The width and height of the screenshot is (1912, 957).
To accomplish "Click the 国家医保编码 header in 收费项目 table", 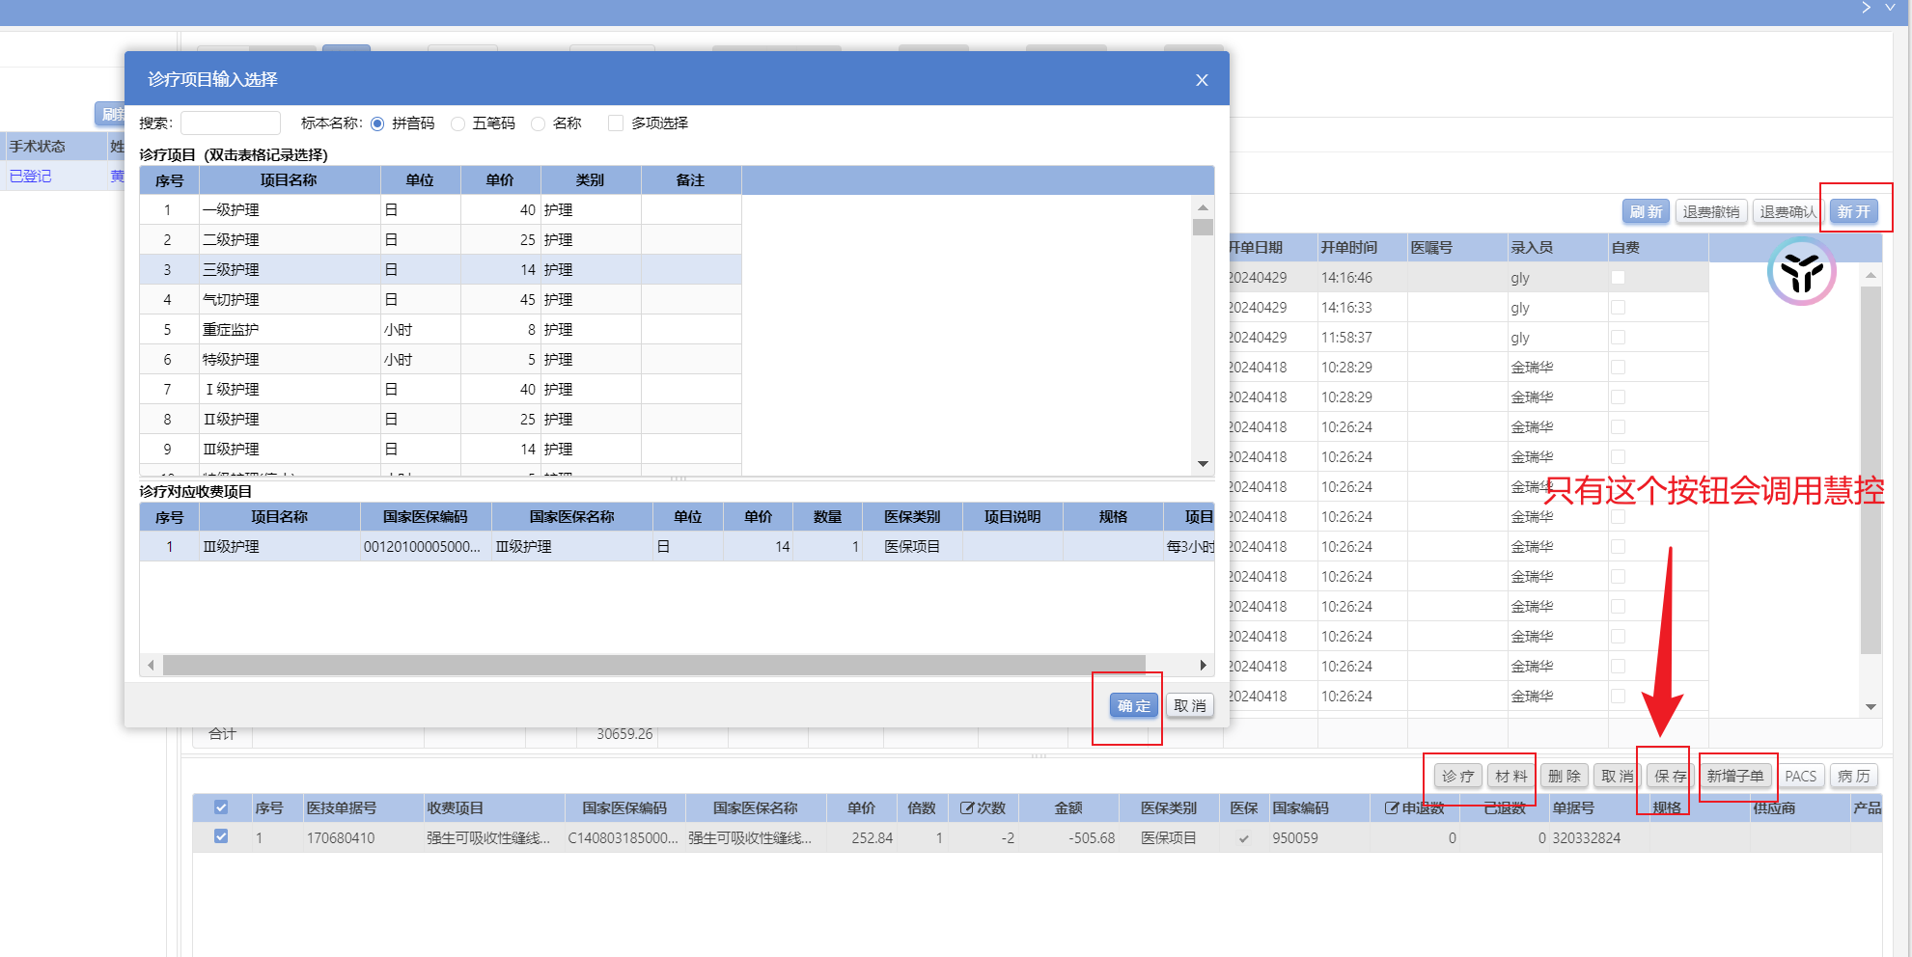I will [425, 517].
